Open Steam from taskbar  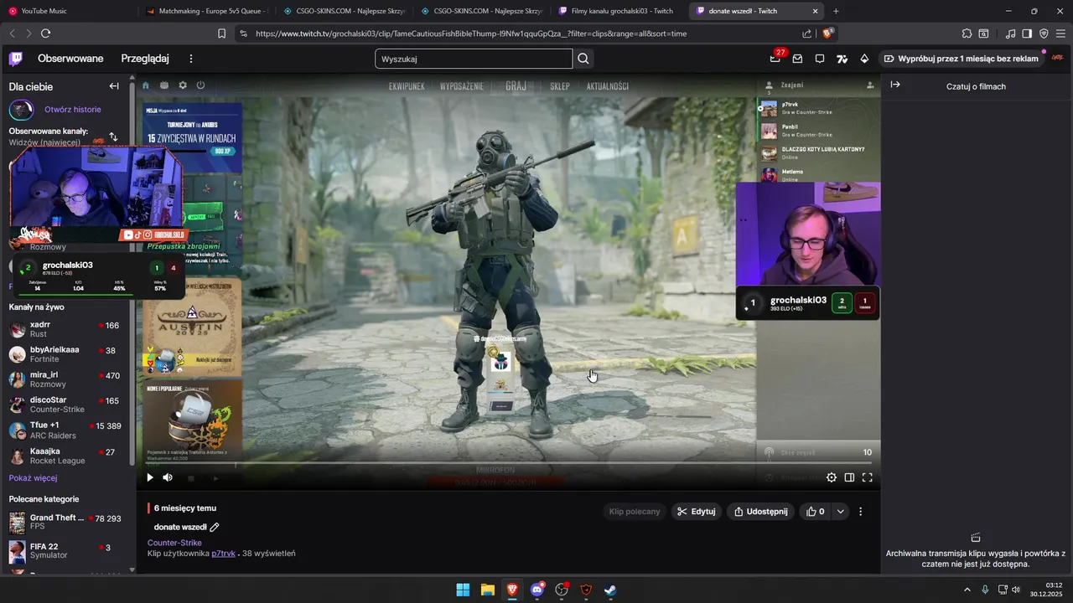pyautogui.click(x=611, y=590)
